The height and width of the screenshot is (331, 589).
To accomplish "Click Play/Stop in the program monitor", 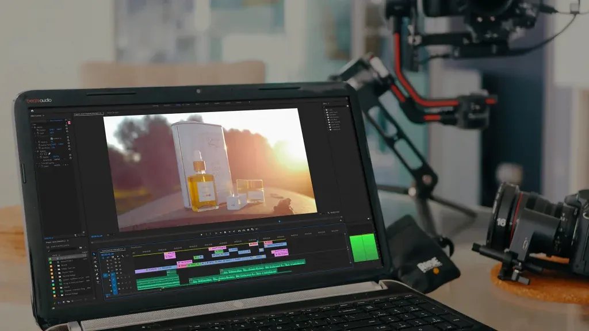I will (225, 232).
